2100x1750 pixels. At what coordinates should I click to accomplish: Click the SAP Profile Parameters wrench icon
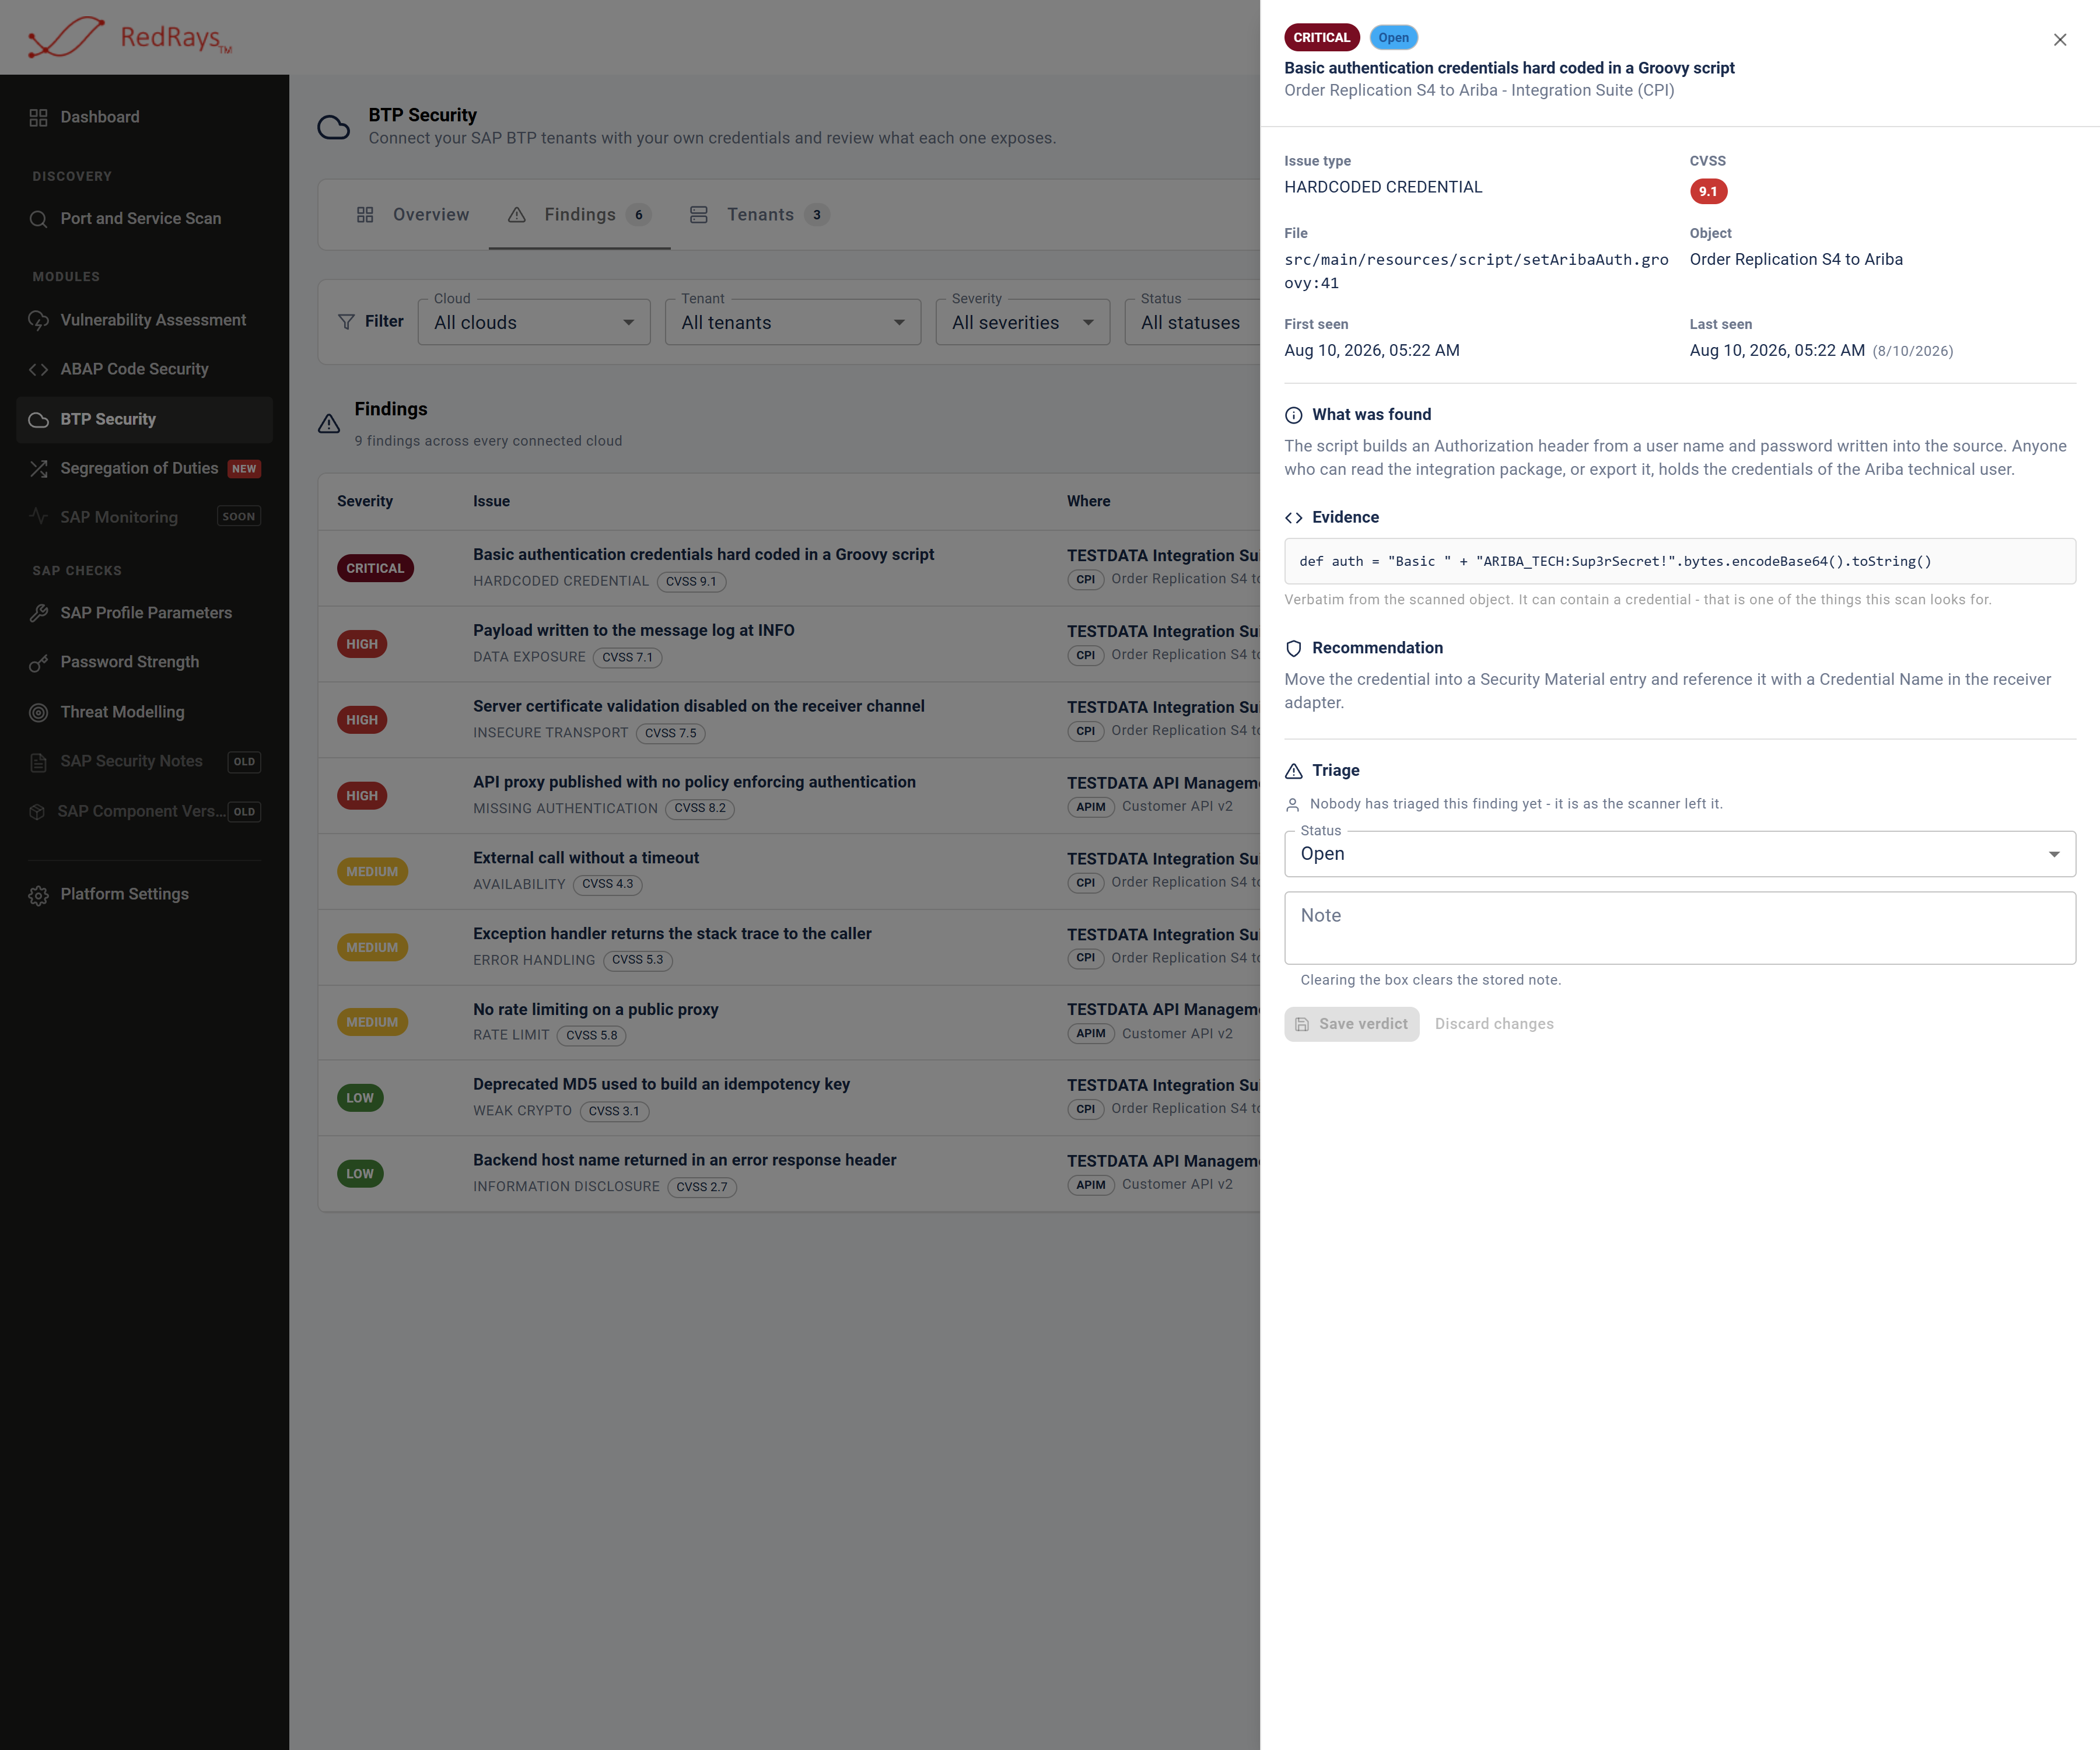[x=39, y=613]
